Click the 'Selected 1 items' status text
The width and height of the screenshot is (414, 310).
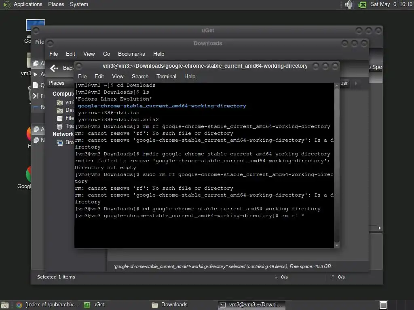click(x=56, y=277)
